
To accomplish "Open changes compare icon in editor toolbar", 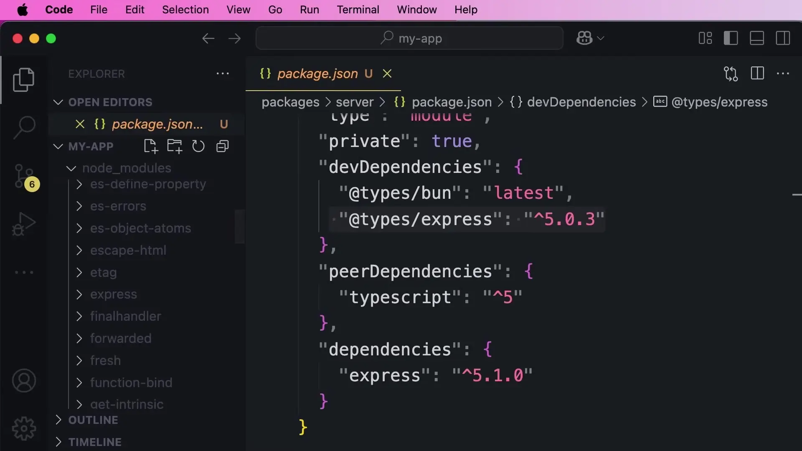I will click(731, 74).
